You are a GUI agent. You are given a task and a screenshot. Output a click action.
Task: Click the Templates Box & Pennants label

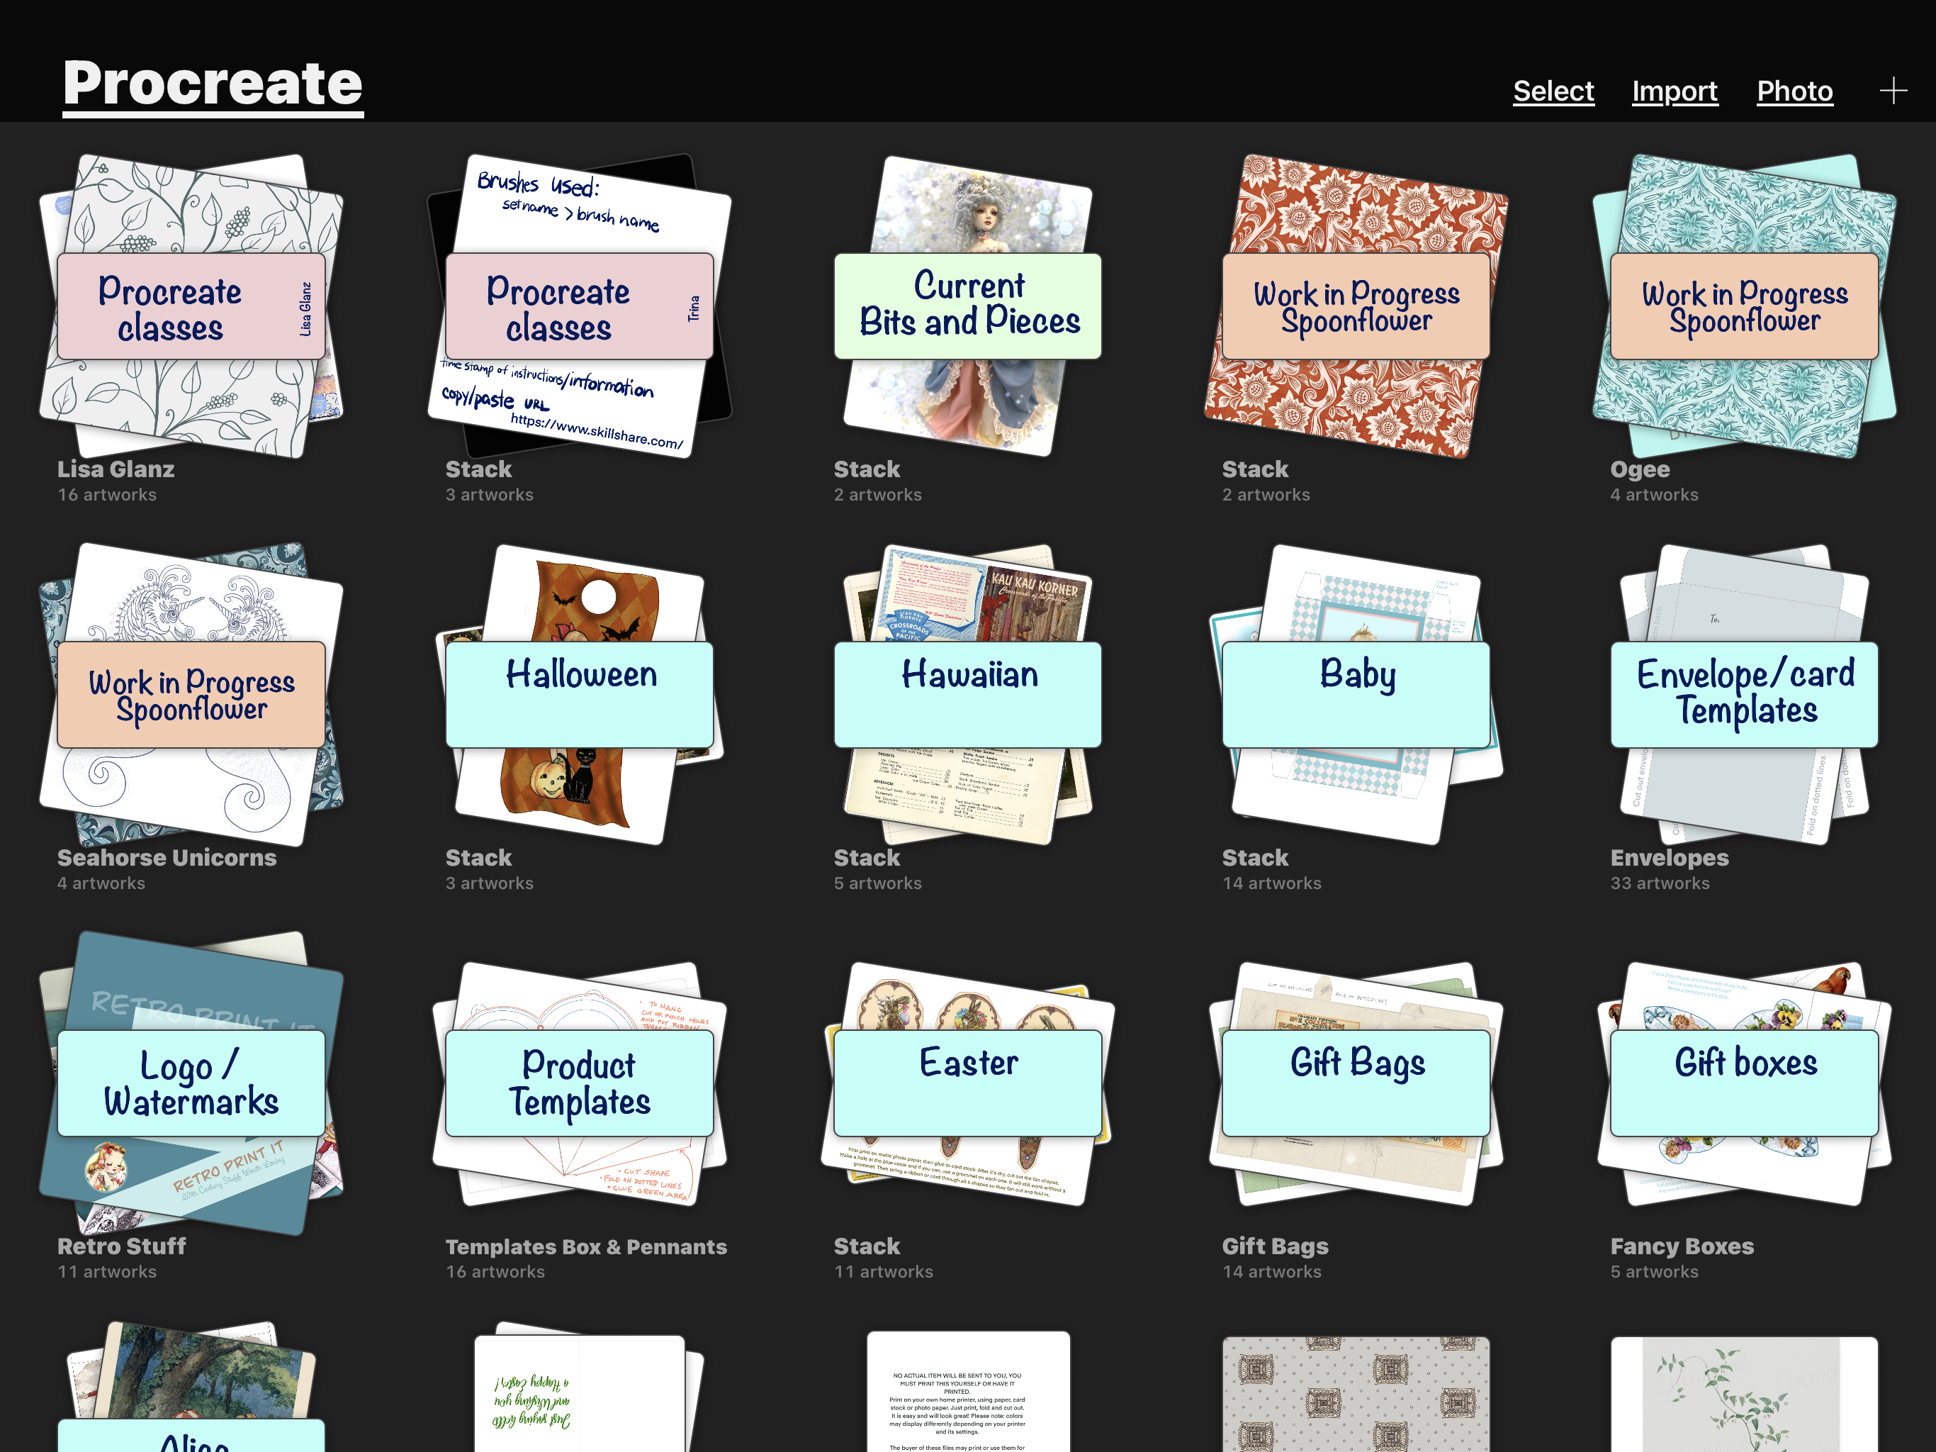(585, 1246)
